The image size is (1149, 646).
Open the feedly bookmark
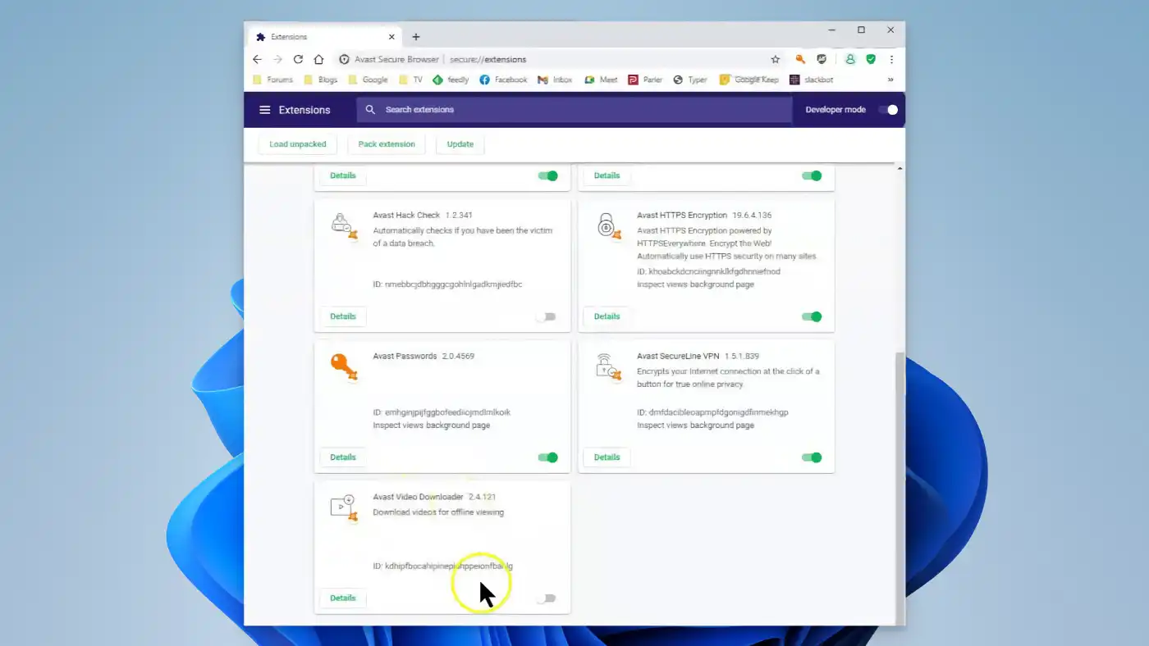(451, 80)
